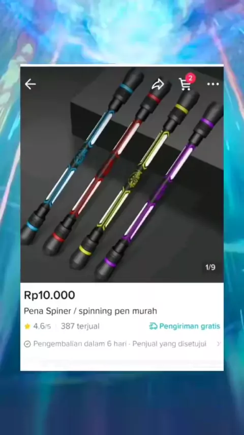Image resolution: width=244 pixels, height=435 pixels.
Task: Tap the red cart badge showing 2
Action: pyautogui.click(x=190, y=78)
